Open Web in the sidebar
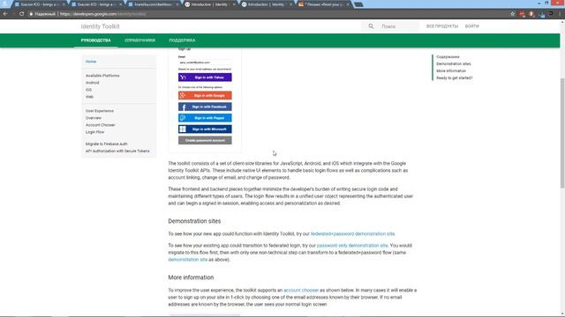The width and height of the screenshot is (565, 317). (89, 97)
